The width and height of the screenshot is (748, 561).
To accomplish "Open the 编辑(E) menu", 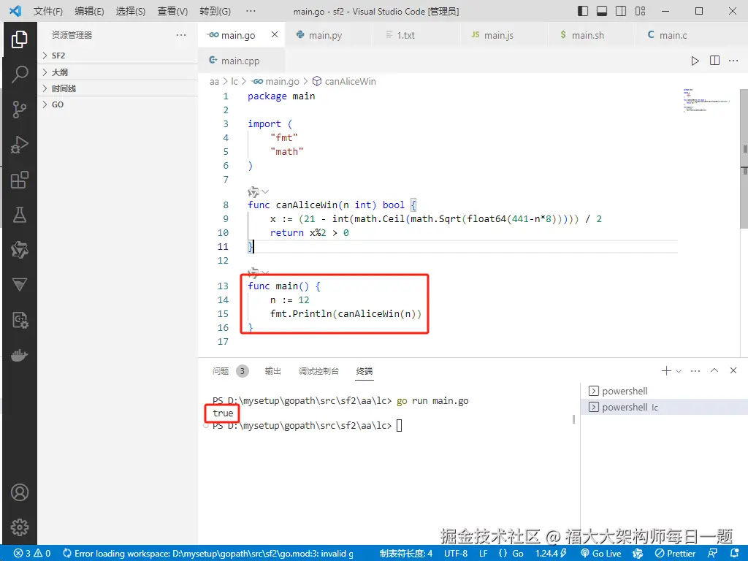I will click(x=89, y=11).
